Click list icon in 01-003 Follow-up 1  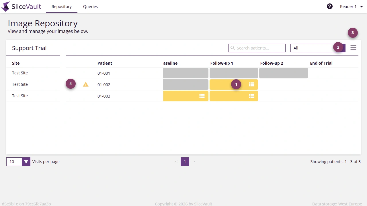(x=251, y=96)
